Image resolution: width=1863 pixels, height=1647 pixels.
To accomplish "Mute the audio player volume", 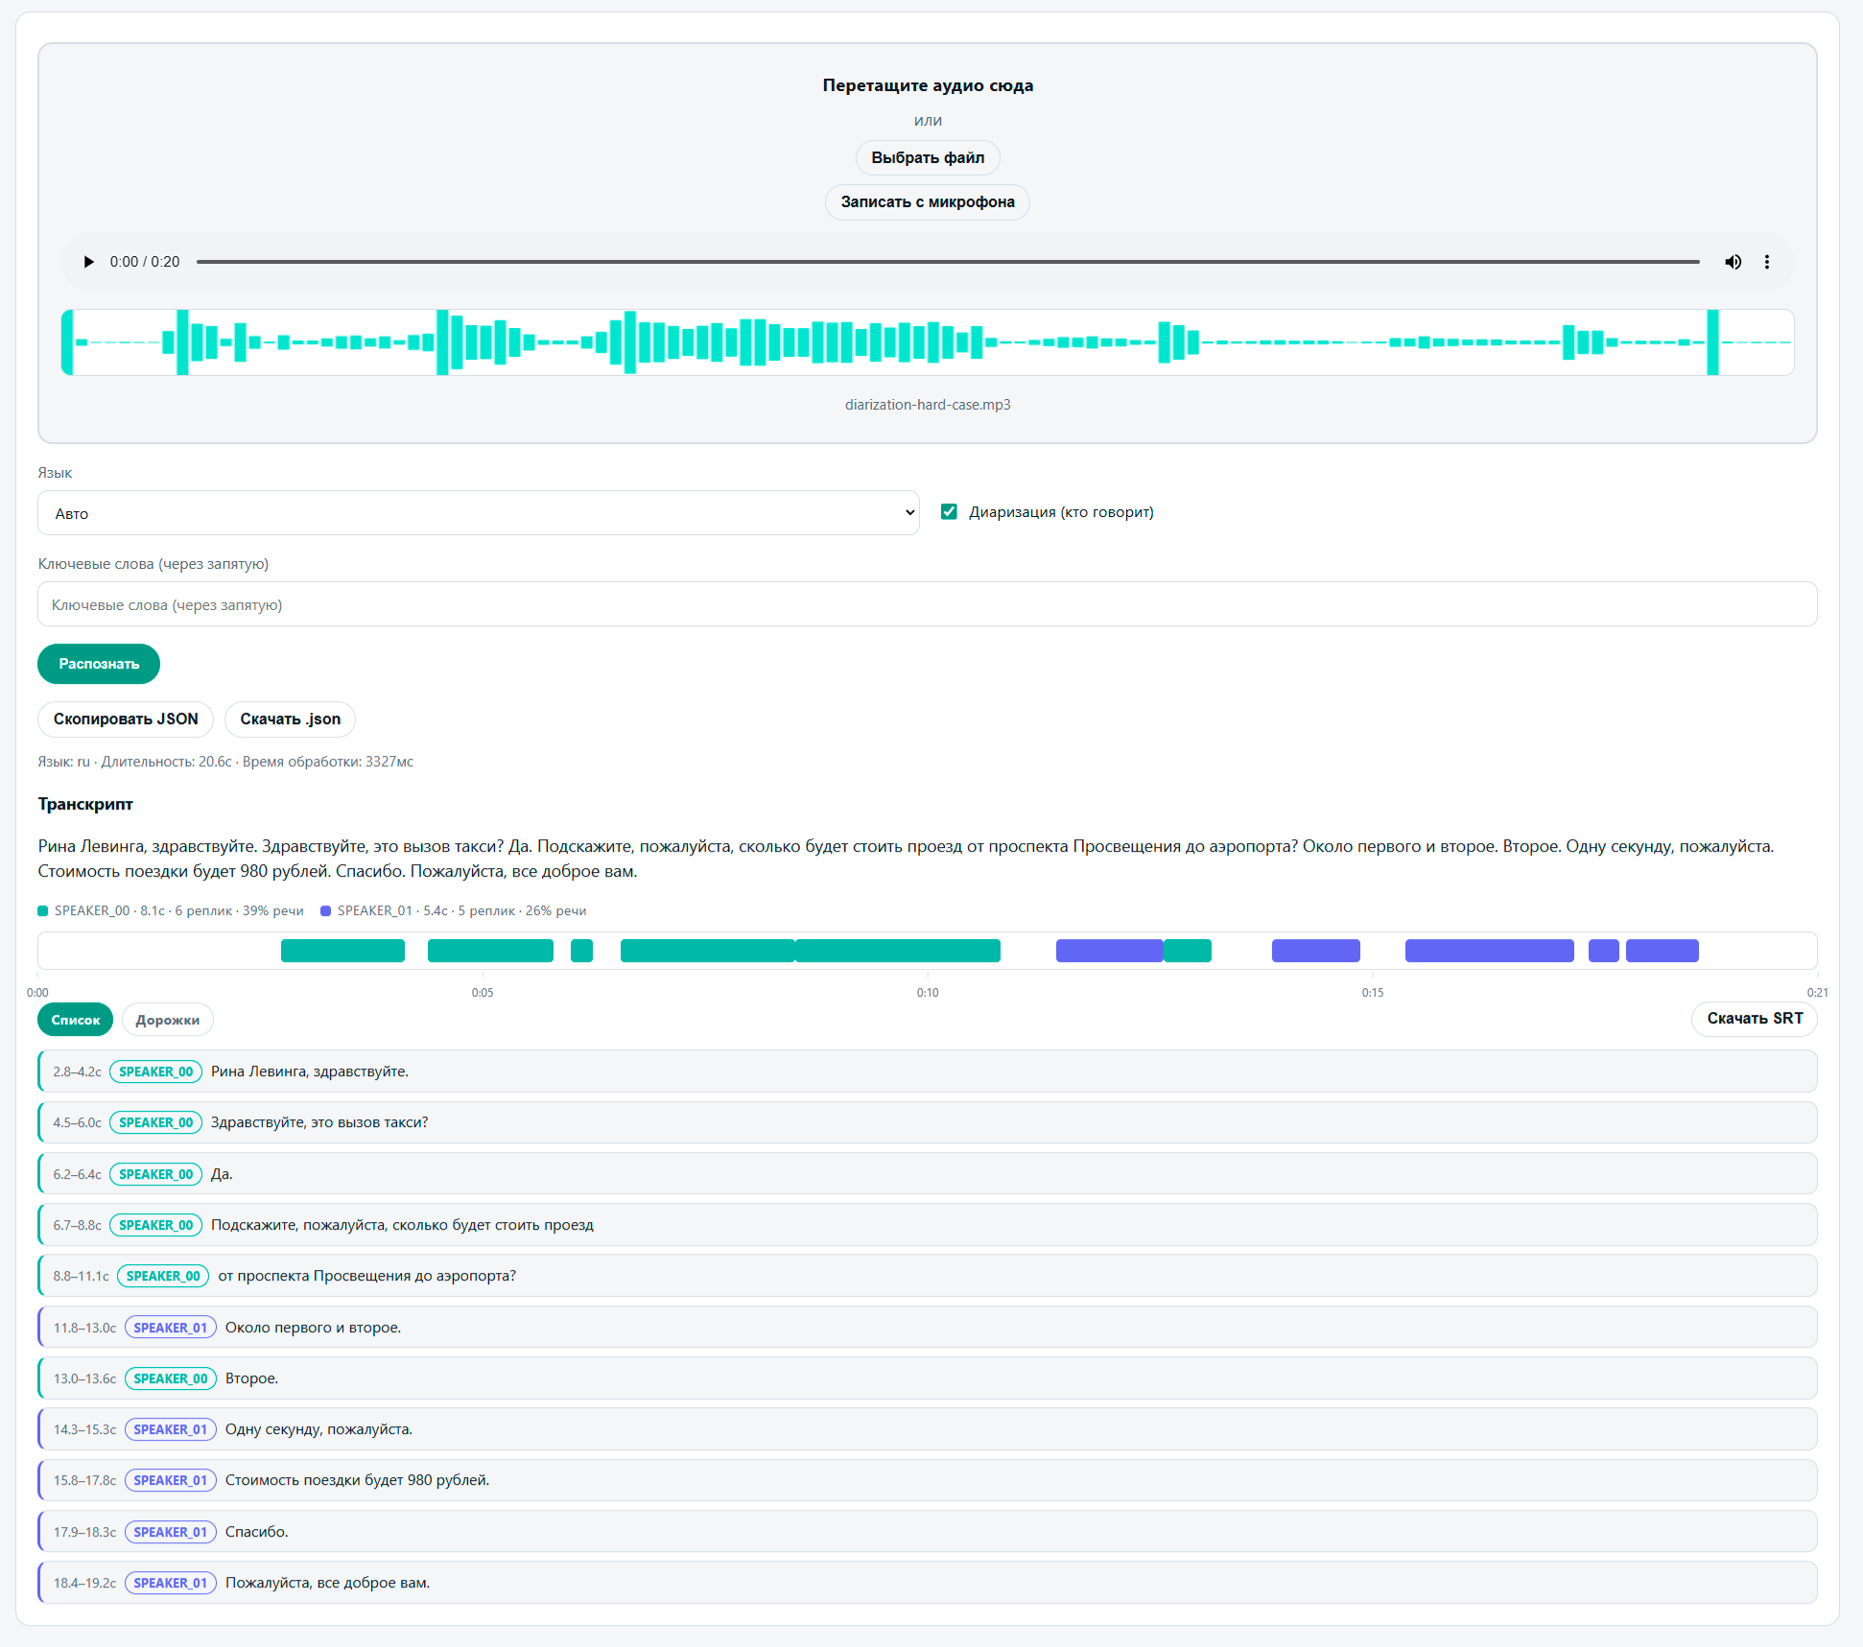I will coord(1733,262).
